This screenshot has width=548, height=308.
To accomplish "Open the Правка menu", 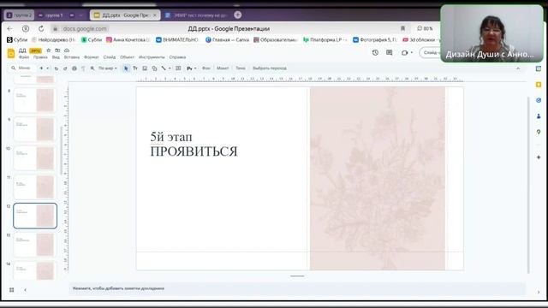I will [x=40, y=57].
